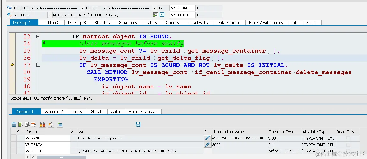Select the Memory Analysis tab

pyautogui.click(x=142, y=111)
